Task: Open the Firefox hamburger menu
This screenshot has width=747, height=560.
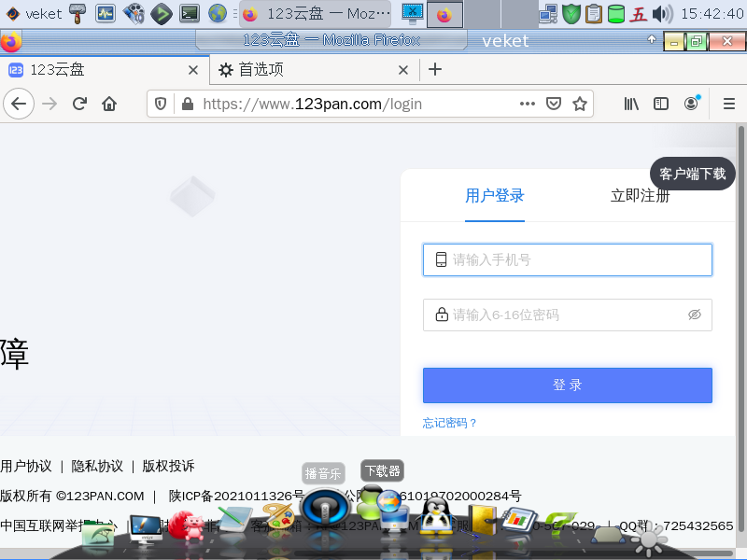Action: [x=729, y=104]
